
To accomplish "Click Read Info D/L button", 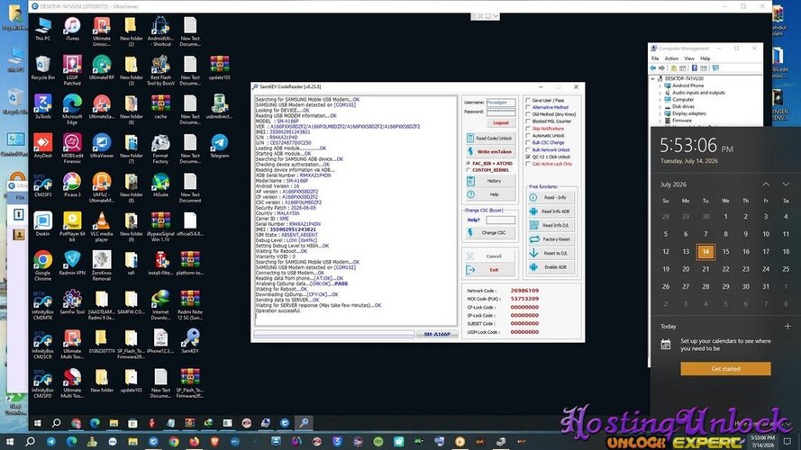I will point(551,225).
